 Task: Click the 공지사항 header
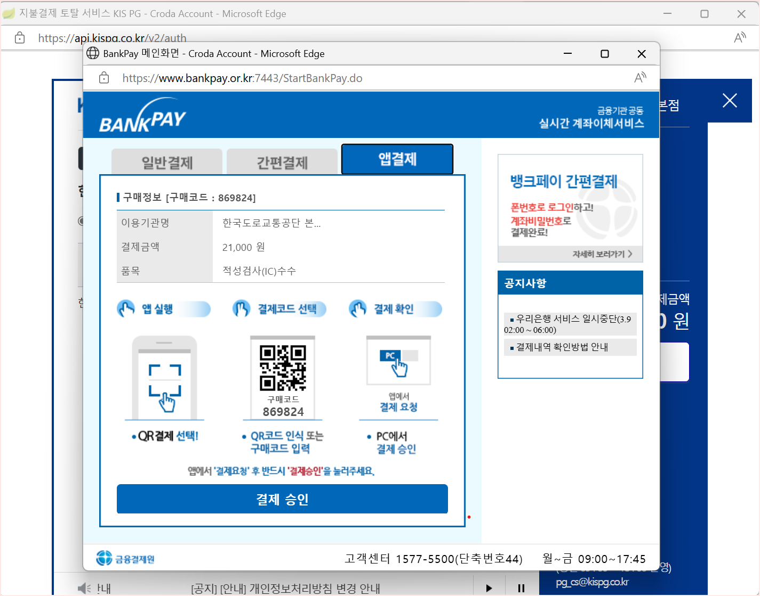point(570,283)
